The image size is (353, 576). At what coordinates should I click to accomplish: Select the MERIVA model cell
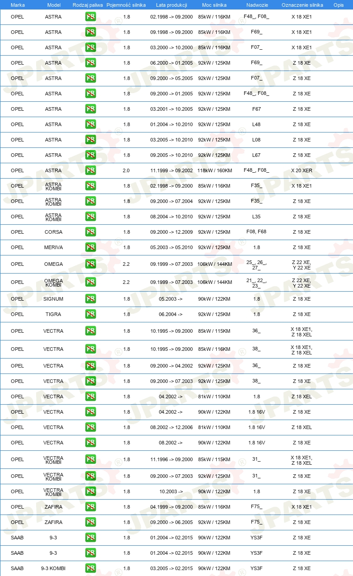(x=53, y=247)
